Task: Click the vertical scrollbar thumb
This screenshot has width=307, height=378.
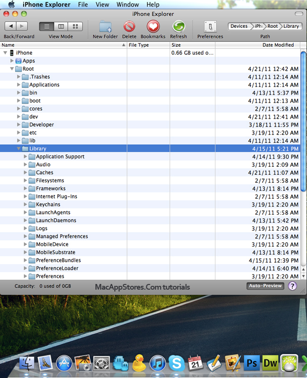Action: click(x=303, y=121)
